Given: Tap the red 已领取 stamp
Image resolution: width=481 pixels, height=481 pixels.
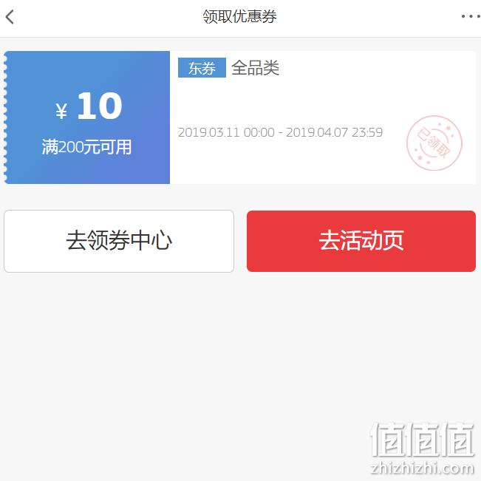Looking at the screenshot, I should [x=434, y=143].
